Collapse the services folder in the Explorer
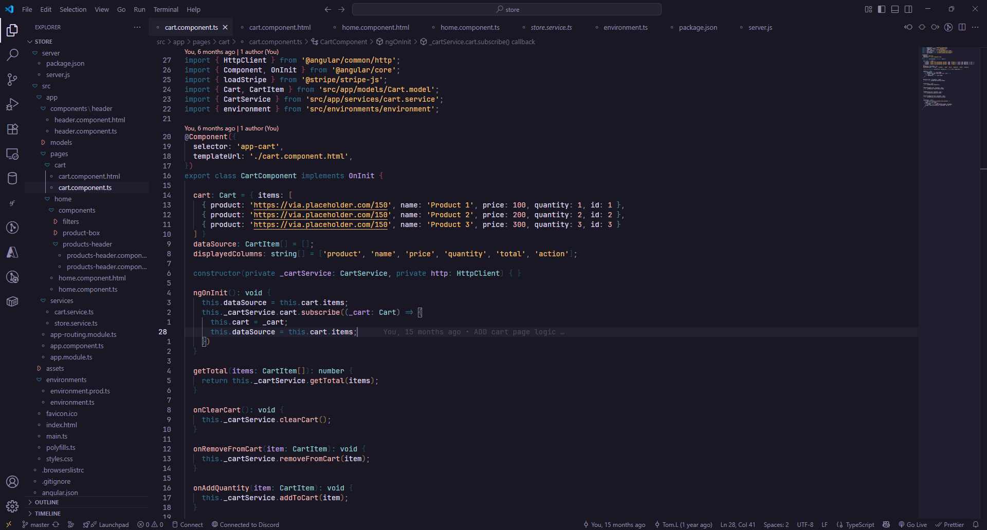 coord(62,300)
